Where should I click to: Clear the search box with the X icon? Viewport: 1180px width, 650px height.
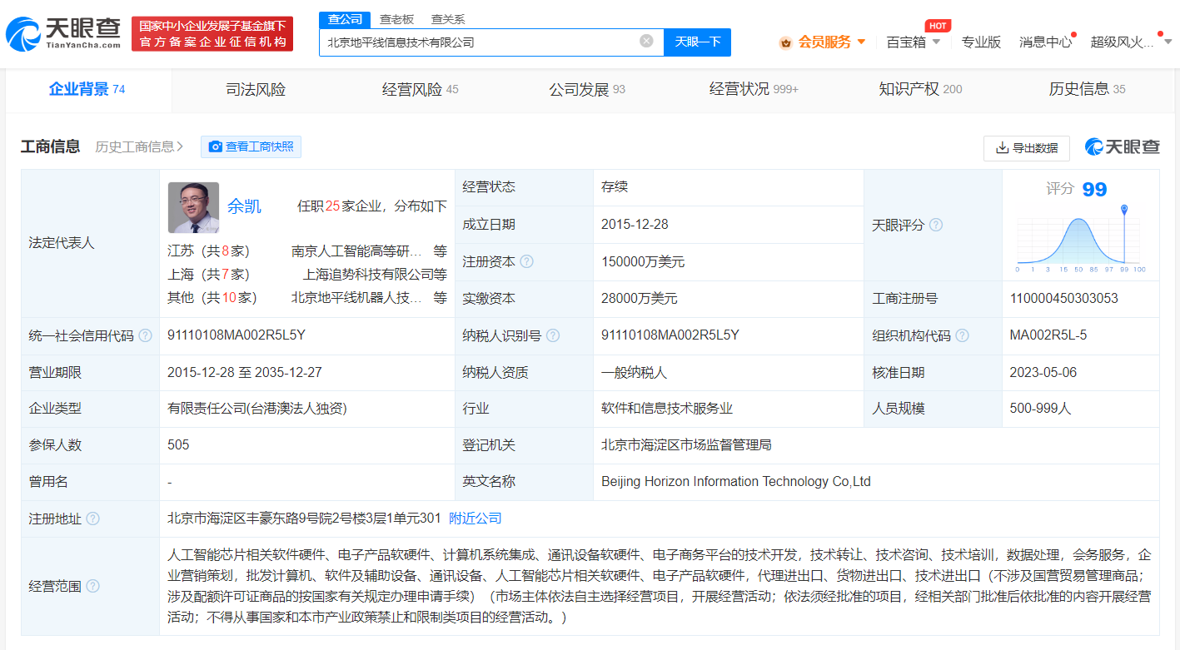[x=646, y=41]
